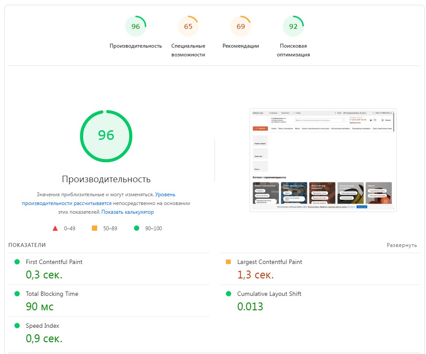
Task: Switch to Поисковая оптимизация category label
Action: click(293, 50)
